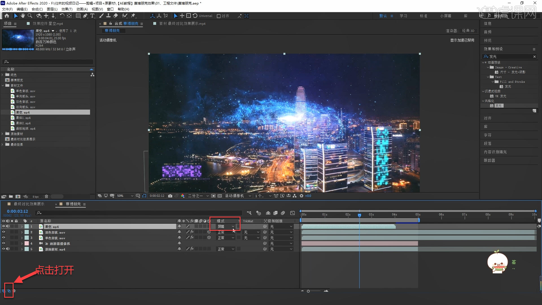This screenshot has width=542, height=305.
Task: Select the Puppet Pin tool
Action: pos(133,16)
